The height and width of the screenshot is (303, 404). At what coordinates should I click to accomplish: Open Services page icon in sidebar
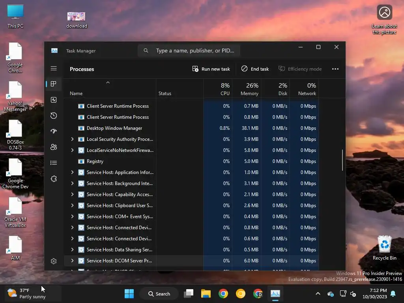(54, 179)
